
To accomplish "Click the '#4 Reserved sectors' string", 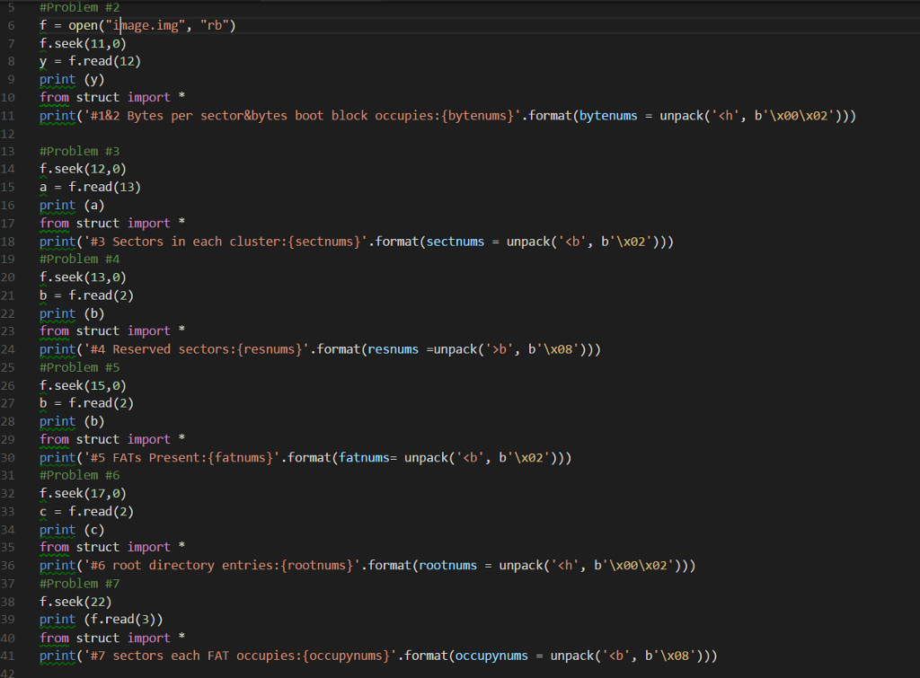I will [x=178, y=349].
